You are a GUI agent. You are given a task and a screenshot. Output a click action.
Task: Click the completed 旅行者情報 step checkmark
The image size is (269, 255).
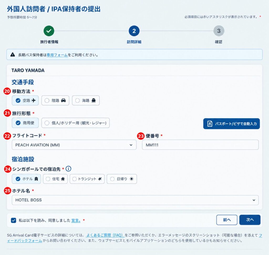coord(49,31)
